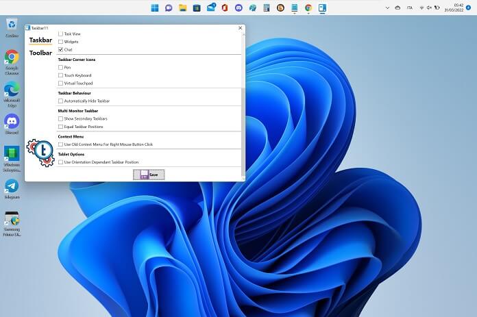
Task: Click the Save button
Action: 149,175
